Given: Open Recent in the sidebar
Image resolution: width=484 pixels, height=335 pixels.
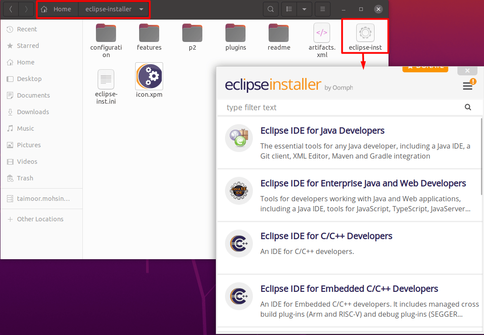Looking at the screenshot, I should [x=41, y=29].
